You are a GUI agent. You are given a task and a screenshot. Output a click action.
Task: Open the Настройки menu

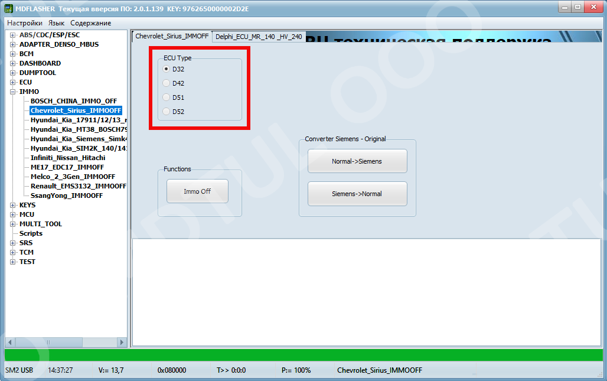(25, 23)
